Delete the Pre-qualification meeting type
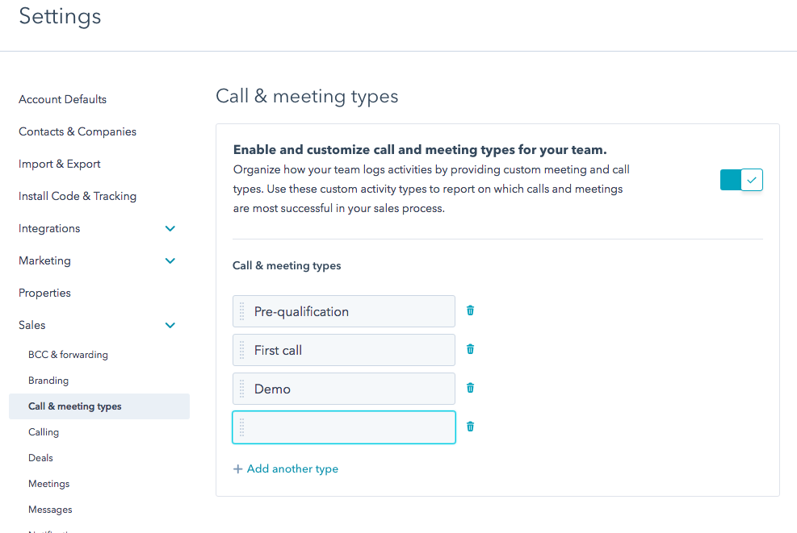Image resolution: width=797 pixels, height=533 pixels. pyautogui.click(x=470, y=310)
